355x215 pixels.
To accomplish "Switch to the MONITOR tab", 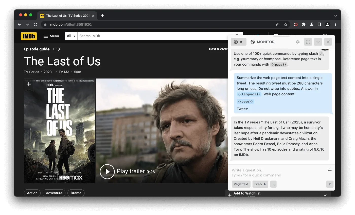I will (262, 42).
